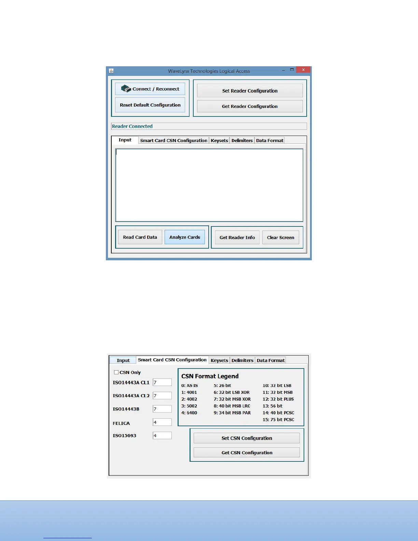Image resolution: width=418 pixels, height=541 pixels.
Task: Click Reset Default Configuration
Action: pos(150,105)
